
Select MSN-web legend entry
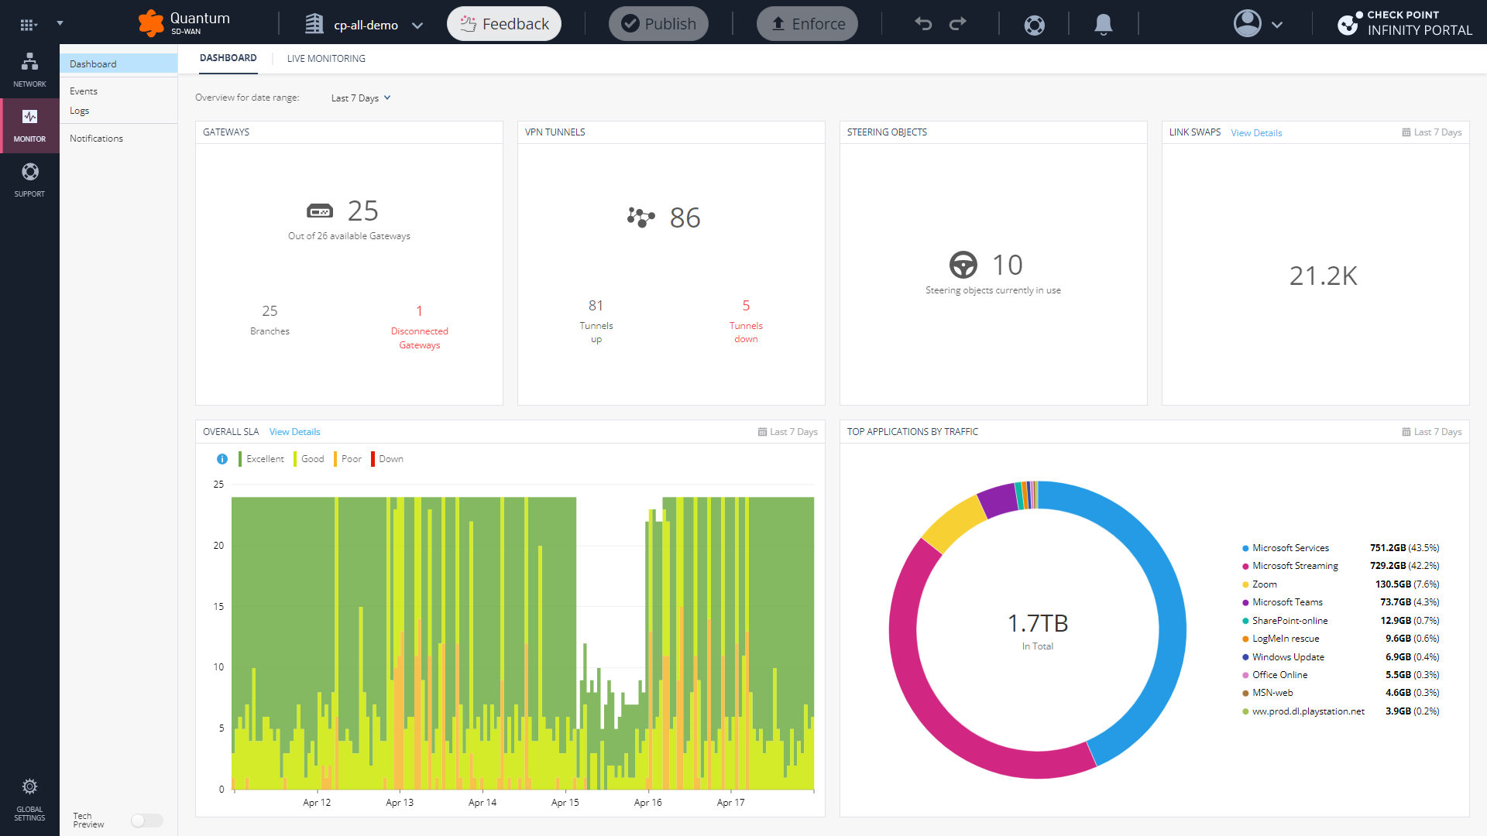1340,693
